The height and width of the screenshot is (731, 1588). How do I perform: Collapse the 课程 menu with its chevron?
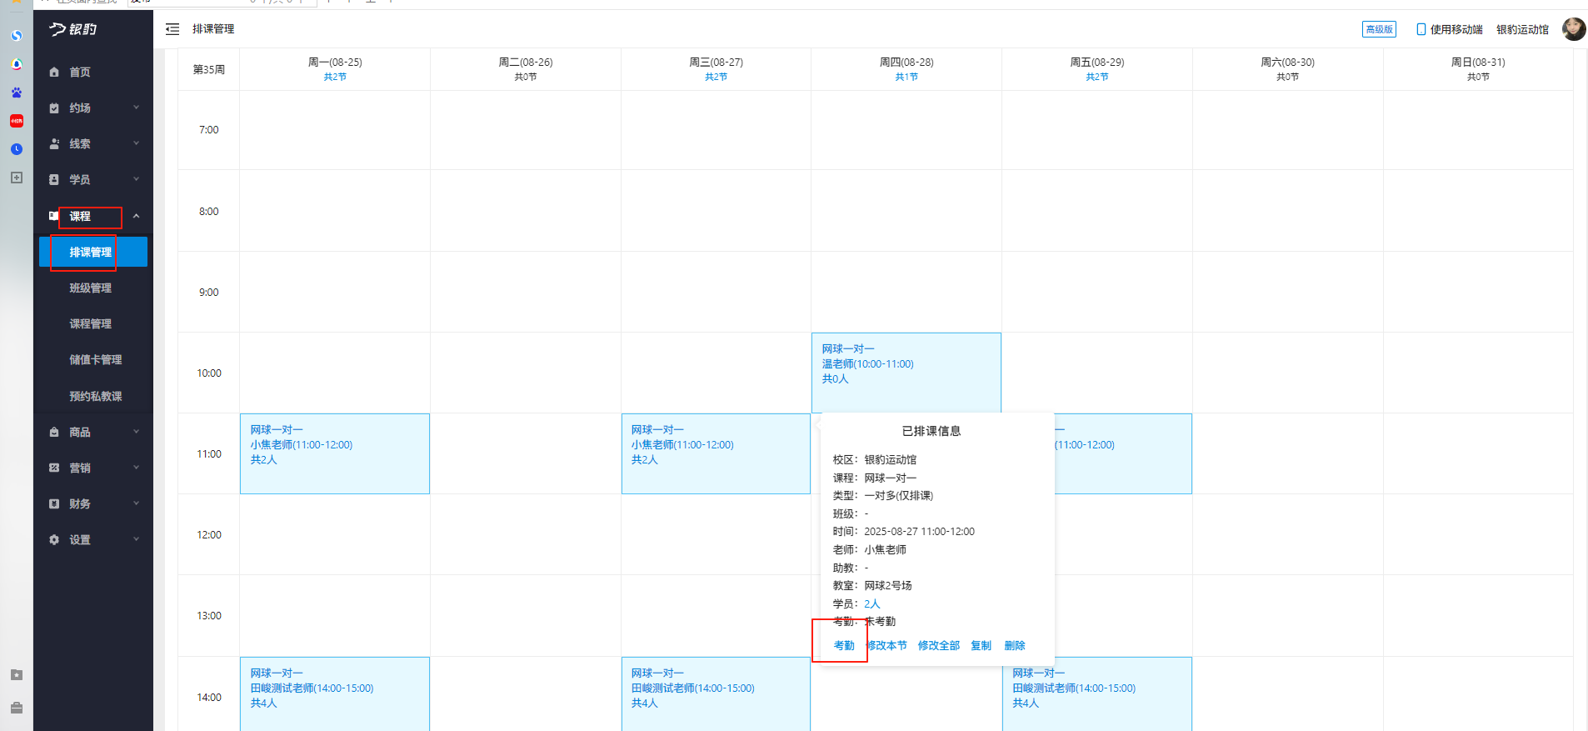pyautogui.click(x=137, y=216)
